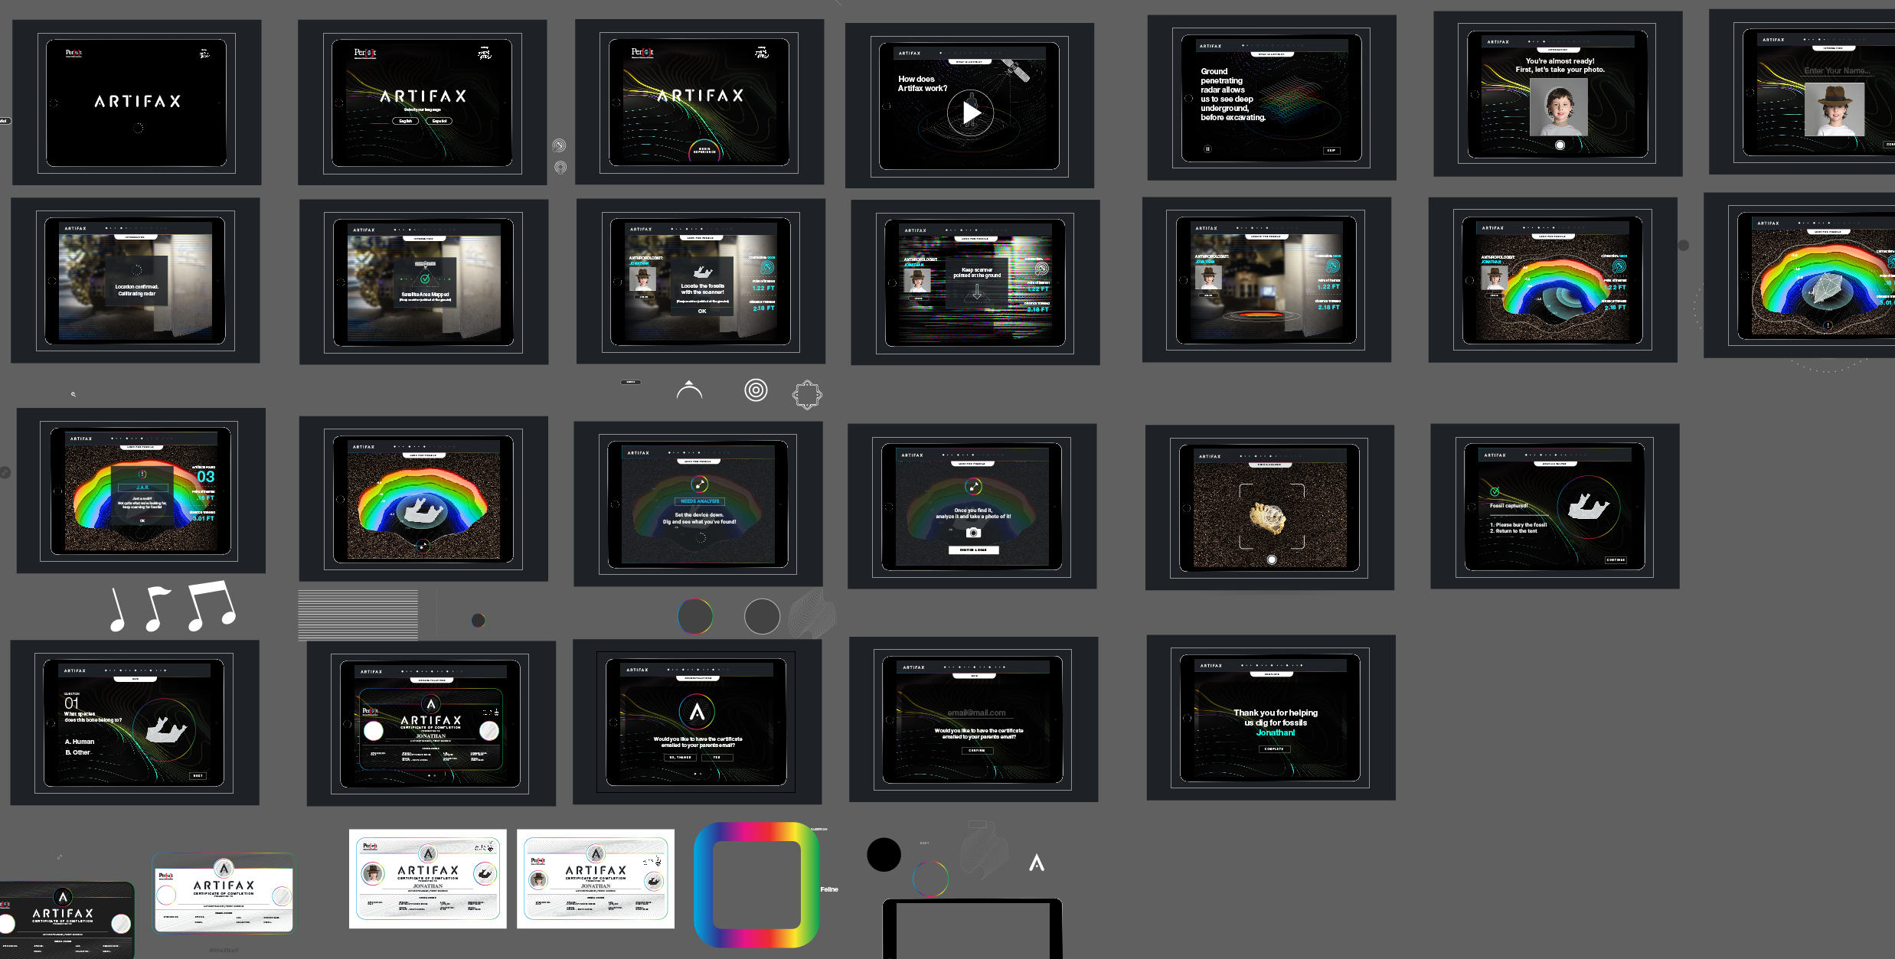Select the flagged eighth note icon
The image size is (1895, 959).
pyautogui.click(x=157, y=608)
